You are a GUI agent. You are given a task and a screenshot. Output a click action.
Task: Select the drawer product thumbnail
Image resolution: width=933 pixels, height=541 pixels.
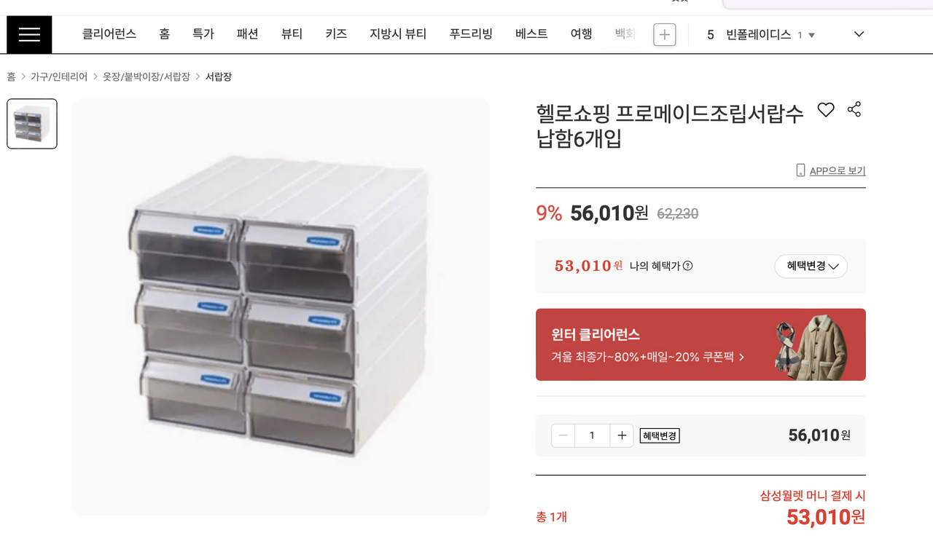click(x=32, y=124)
